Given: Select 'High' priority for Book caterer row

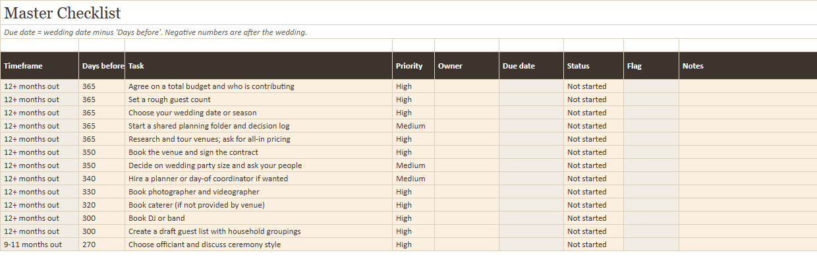Looking at the screenshot, I should coord(413,205).
